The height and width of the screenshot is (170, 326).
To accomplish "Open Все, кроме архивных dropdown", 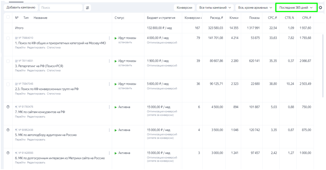I will click(255, 8).
